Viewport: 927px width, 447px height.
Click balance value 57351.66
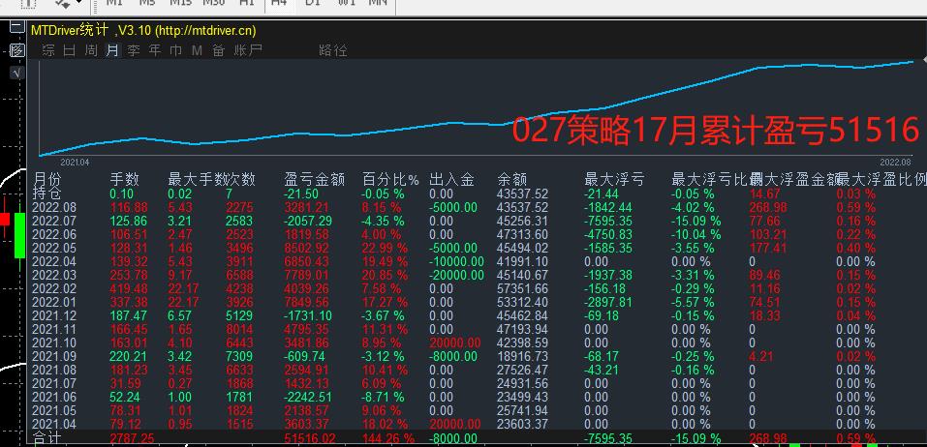coord(523,288)
